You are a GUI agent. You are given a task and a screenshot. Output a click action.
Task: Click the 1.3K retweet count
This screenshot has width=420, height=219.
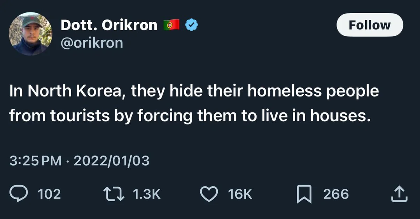[x=147, y=194]
